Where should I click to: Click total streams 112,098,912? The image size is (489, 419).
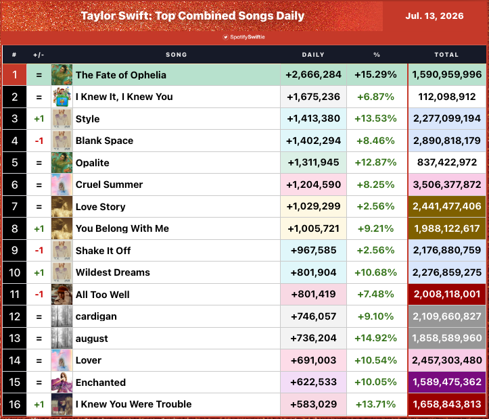(447, 97)
